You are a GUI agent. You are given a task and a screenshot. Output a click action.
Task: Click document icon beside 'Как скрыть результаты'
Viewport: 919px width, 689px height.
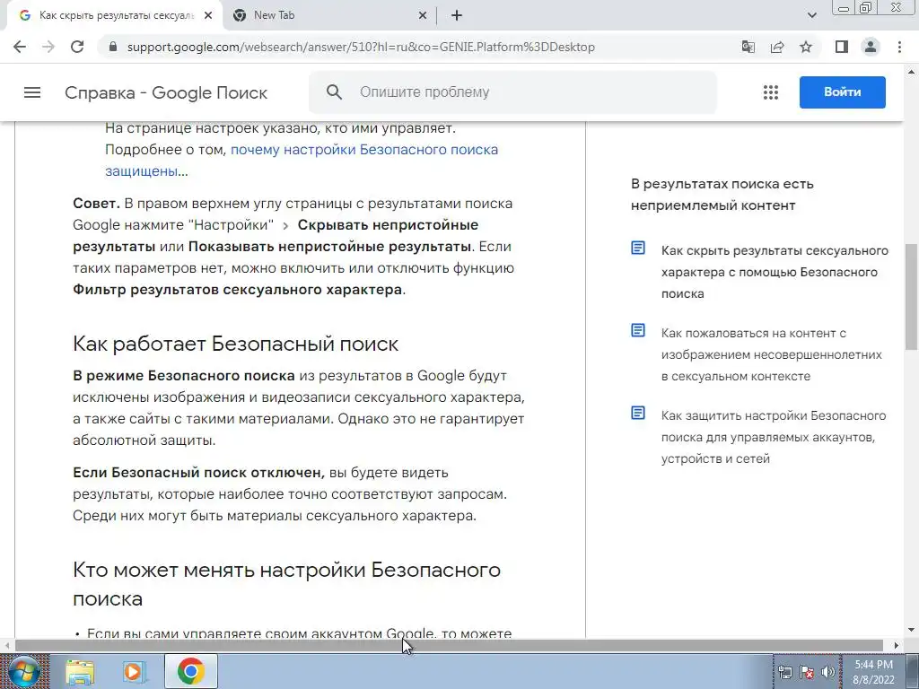click(638, 248)
